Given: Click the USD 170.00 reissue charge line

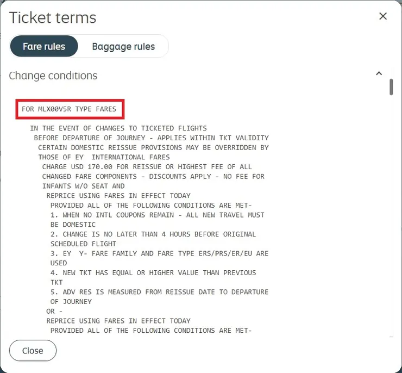Looking at the screenshot, I should point(147,167).
